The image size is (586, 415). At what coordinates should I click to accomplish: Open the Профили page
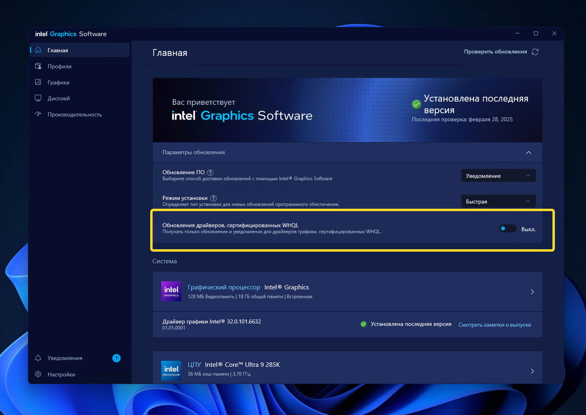[80, 66]
